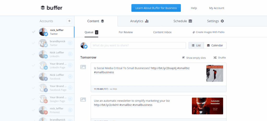The image size is (267, 121).
Task: Switch to the Analytics tab
Action: tap(139, 21)
